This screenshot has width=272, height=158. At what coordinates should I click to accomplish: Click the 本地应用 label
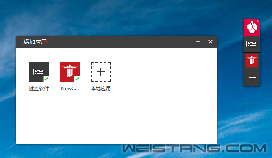(x=101, y=89)
